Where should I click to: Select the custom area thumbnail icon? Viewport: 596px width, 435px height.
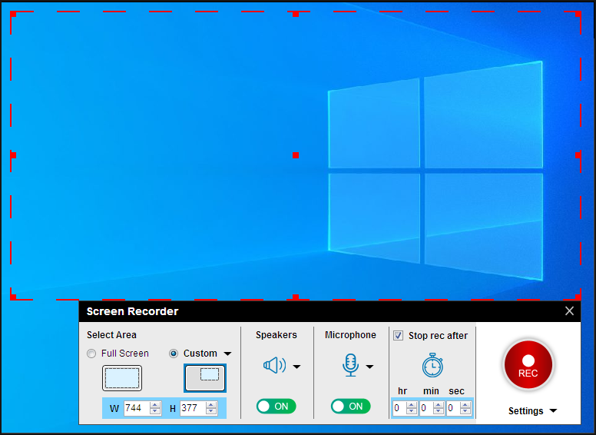[205, 377]
